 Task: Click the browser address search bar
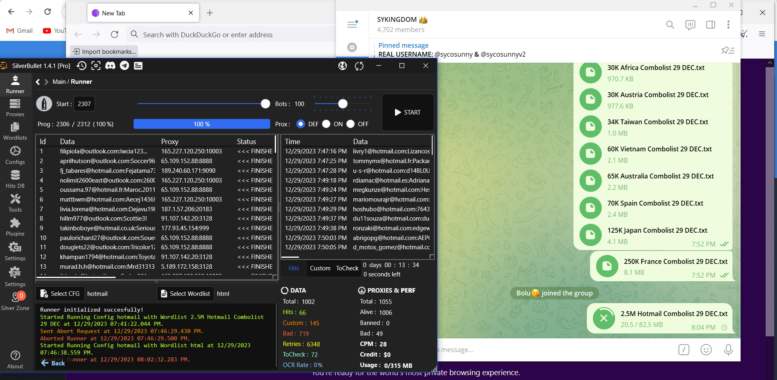(231, 35)
